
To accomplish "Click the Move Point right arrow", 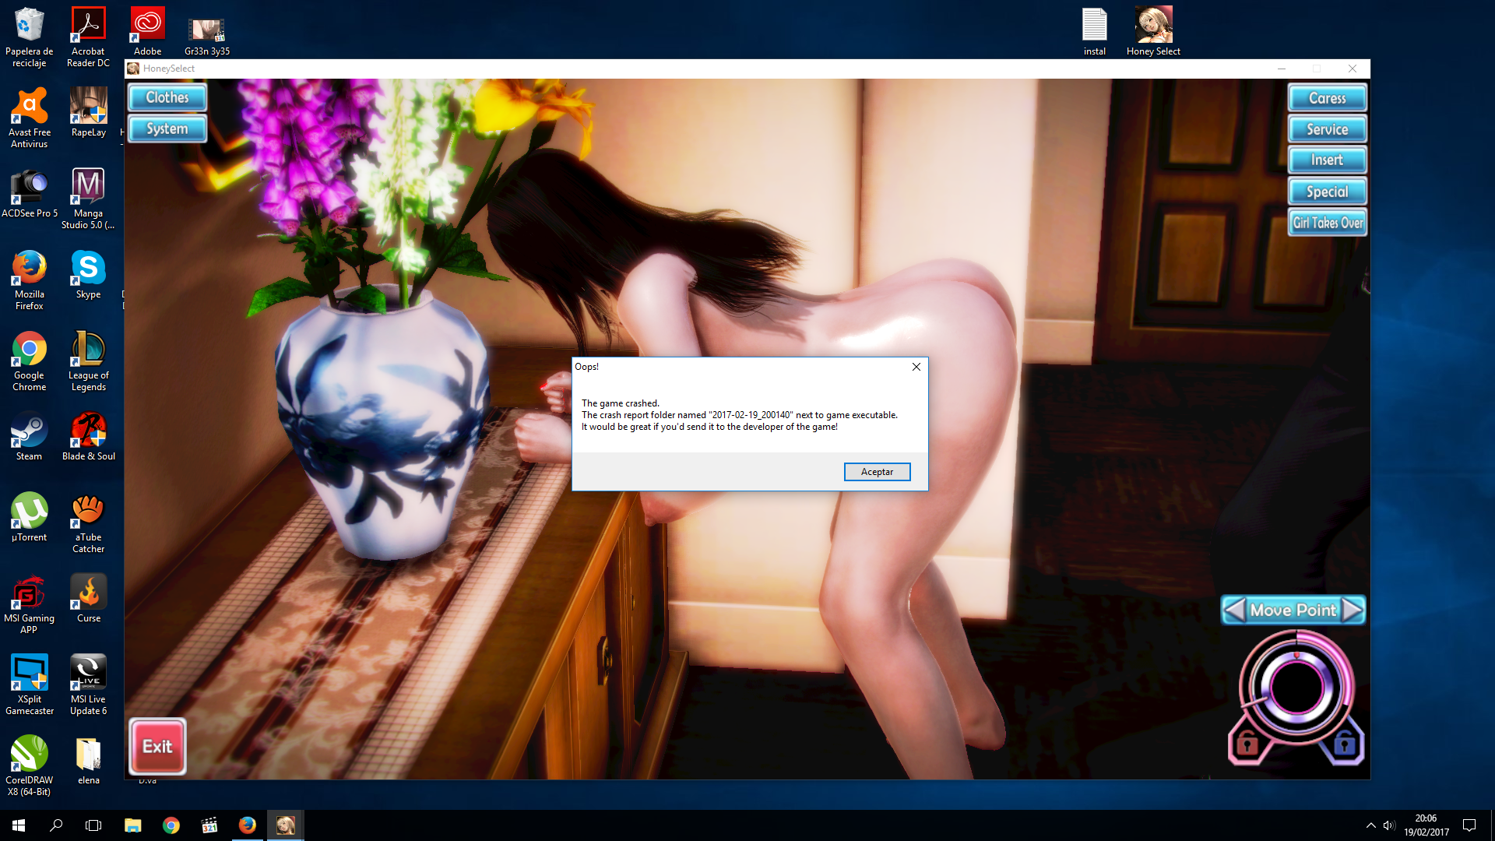I will click(x=1353, y=610).
